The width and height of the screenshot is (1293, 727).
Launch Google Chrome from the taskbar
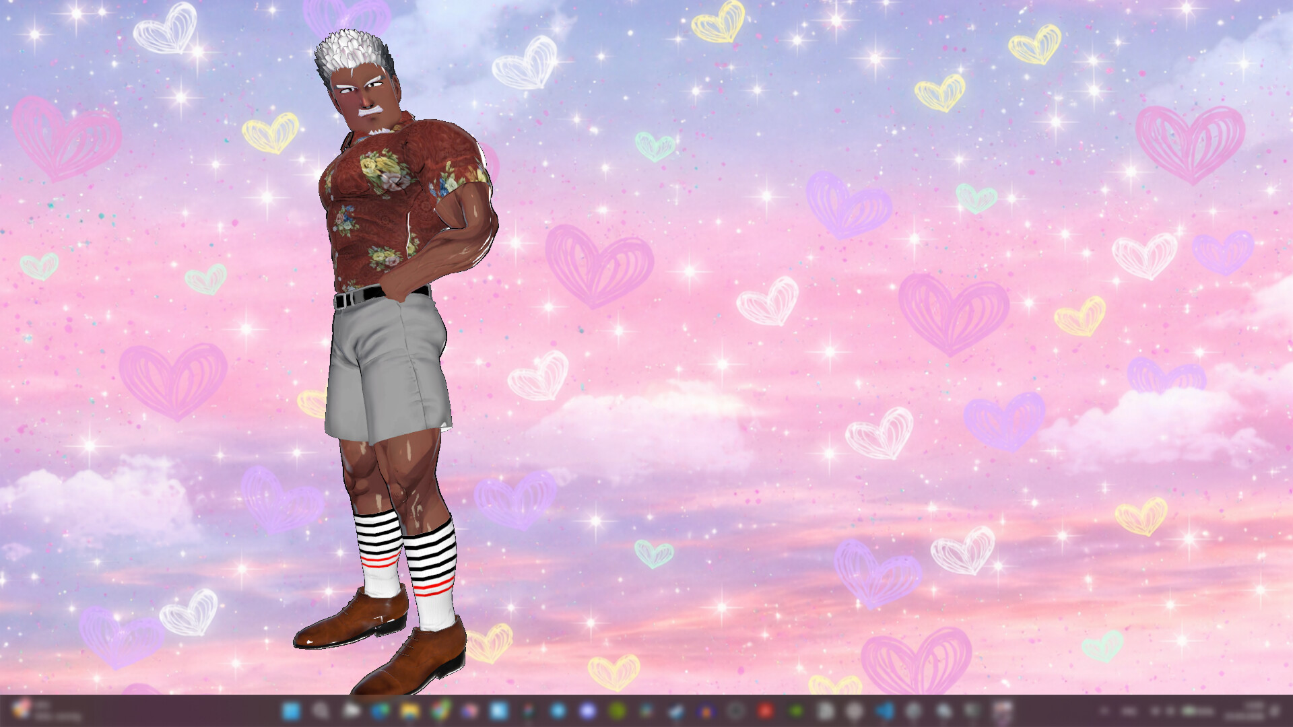coord(440,711)
